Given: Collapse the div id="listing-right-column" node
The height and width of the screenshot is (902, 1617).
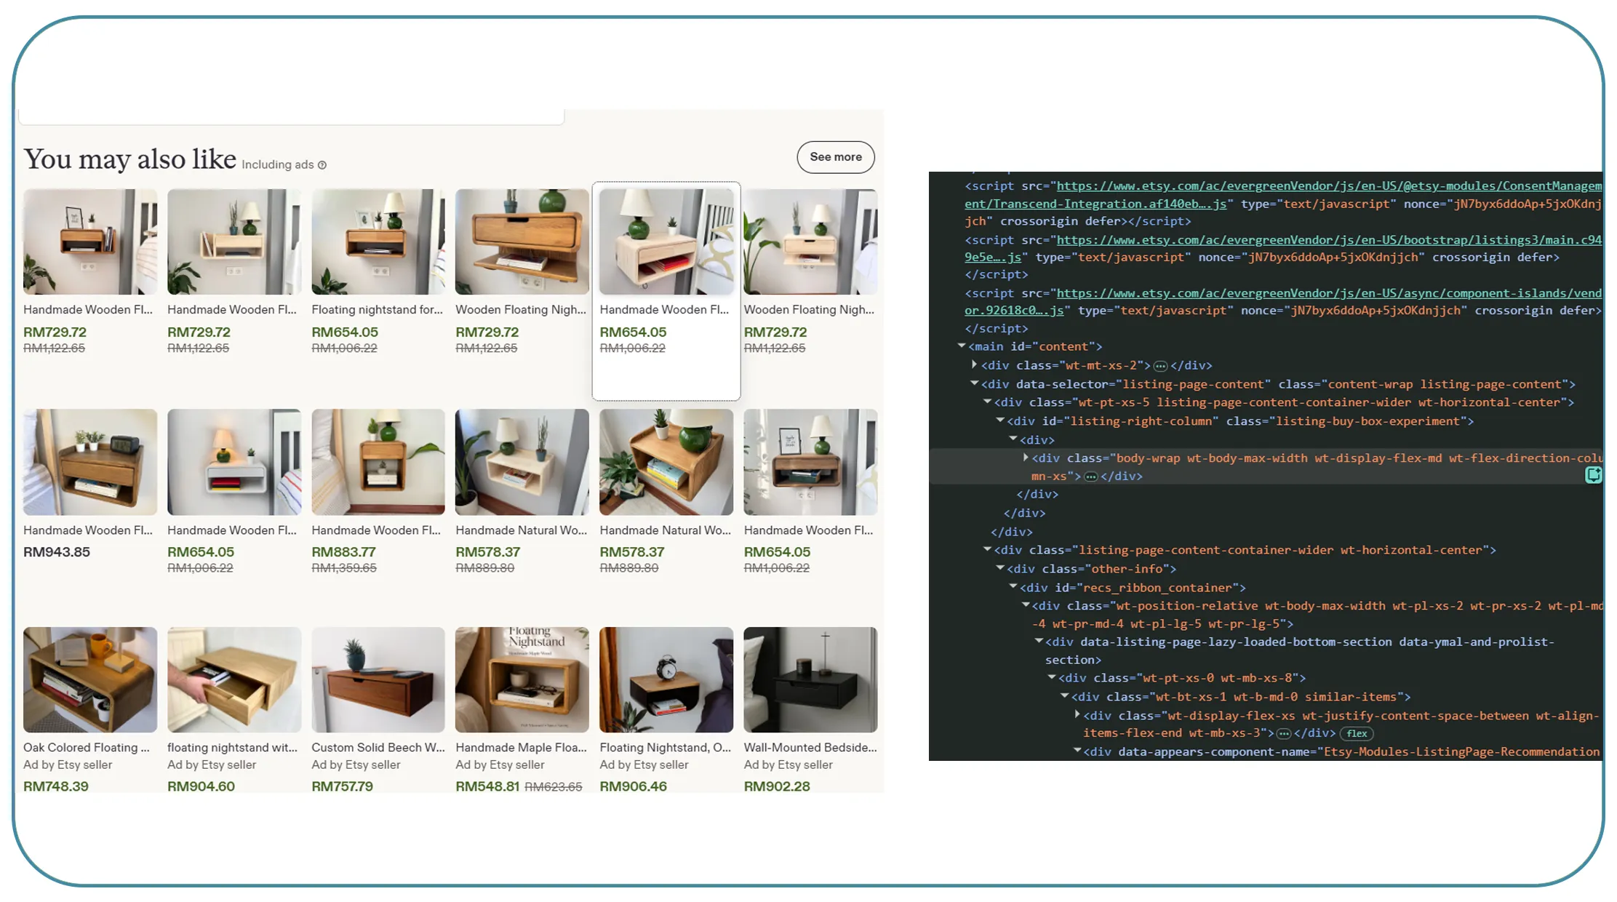Looking at the screenshot, I should 1000,420.
